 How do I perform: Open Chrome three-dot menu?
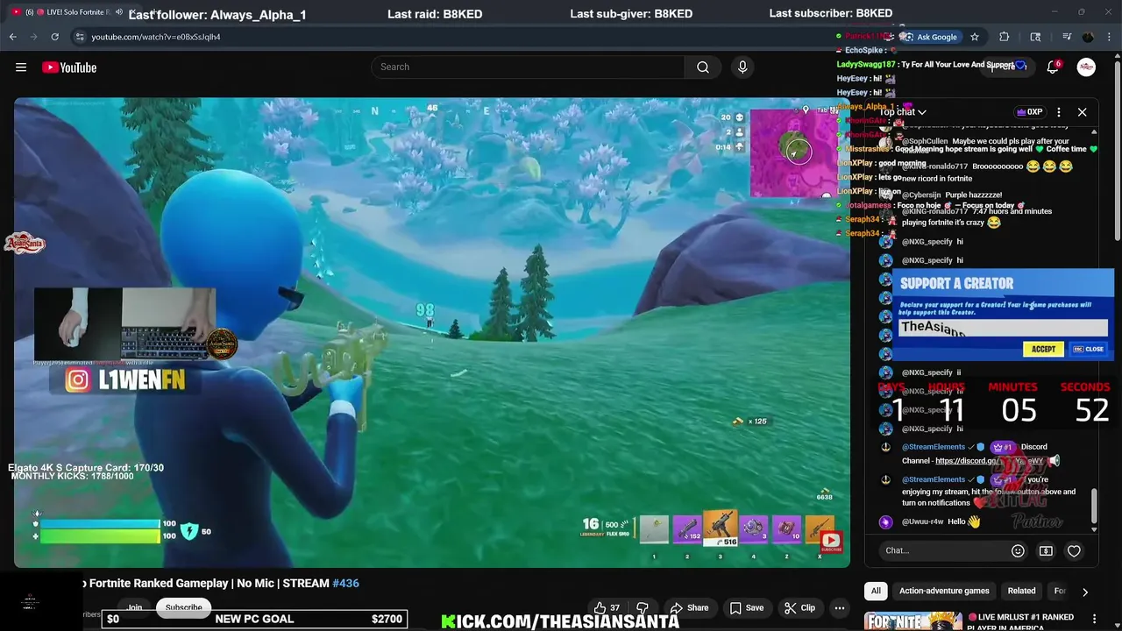tap(1109, 37)
